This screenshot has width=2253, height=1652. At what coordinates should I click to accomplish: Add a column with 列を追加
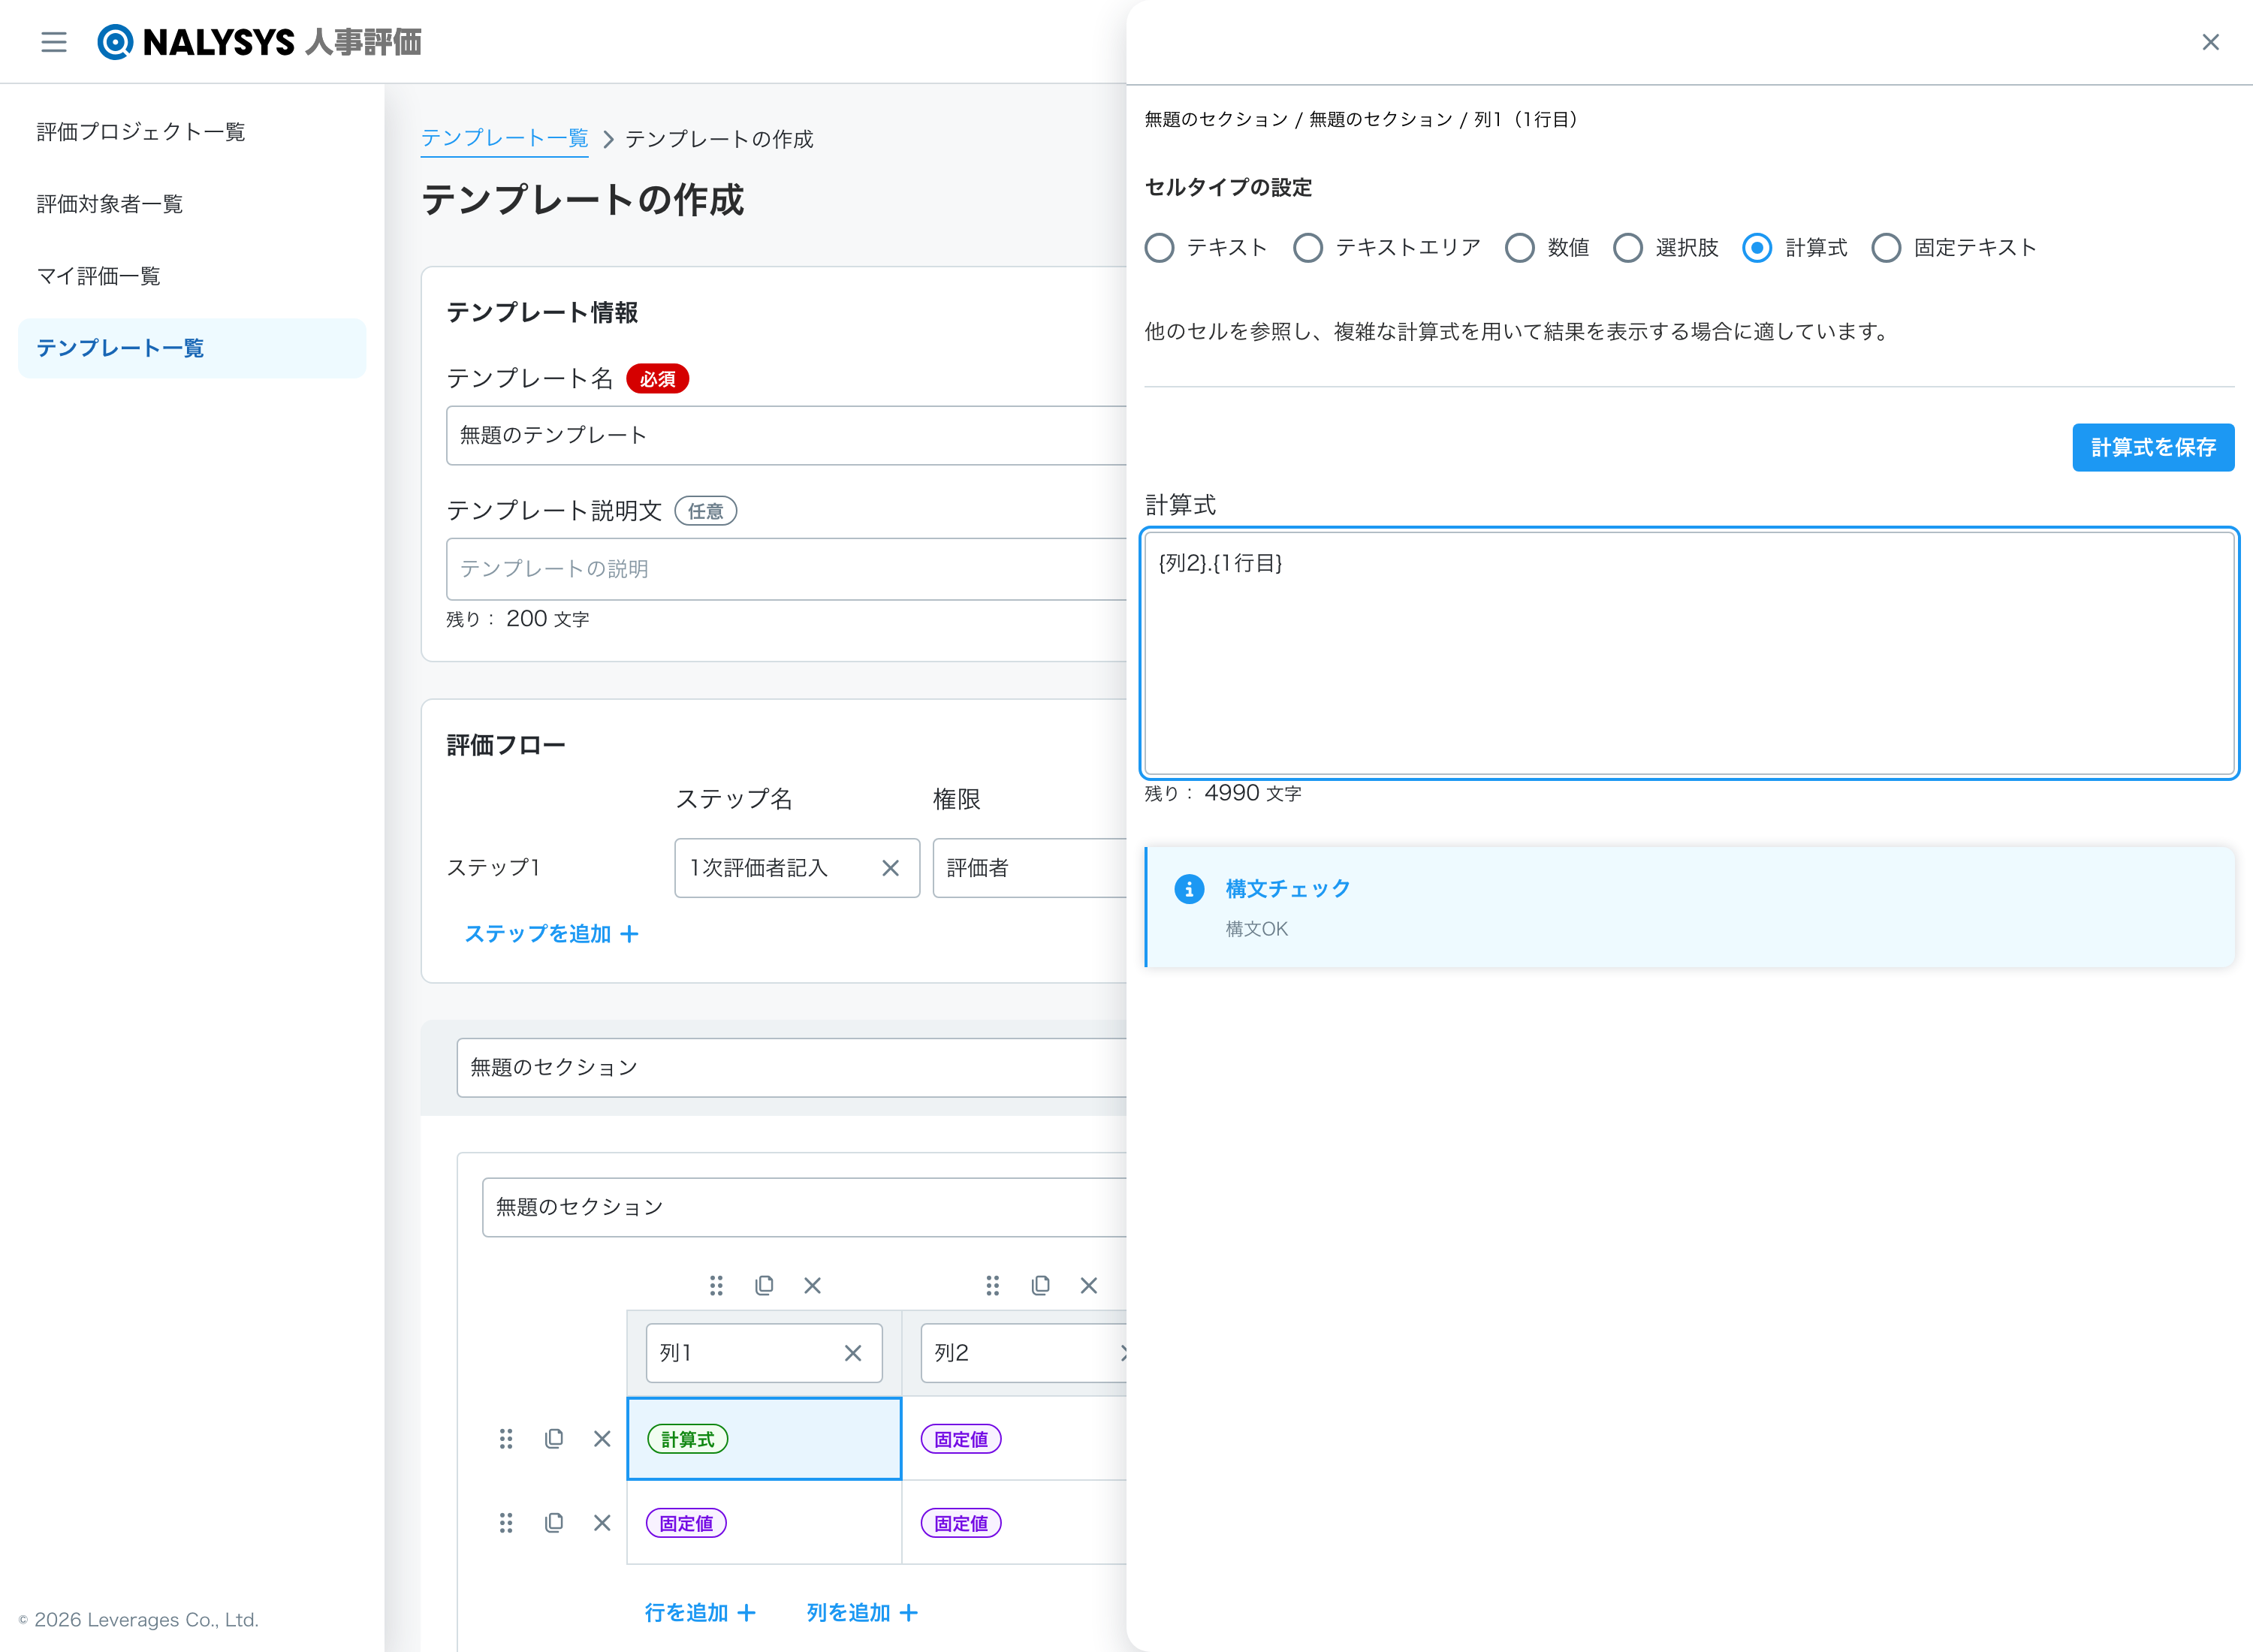(x=862, y=1613)
